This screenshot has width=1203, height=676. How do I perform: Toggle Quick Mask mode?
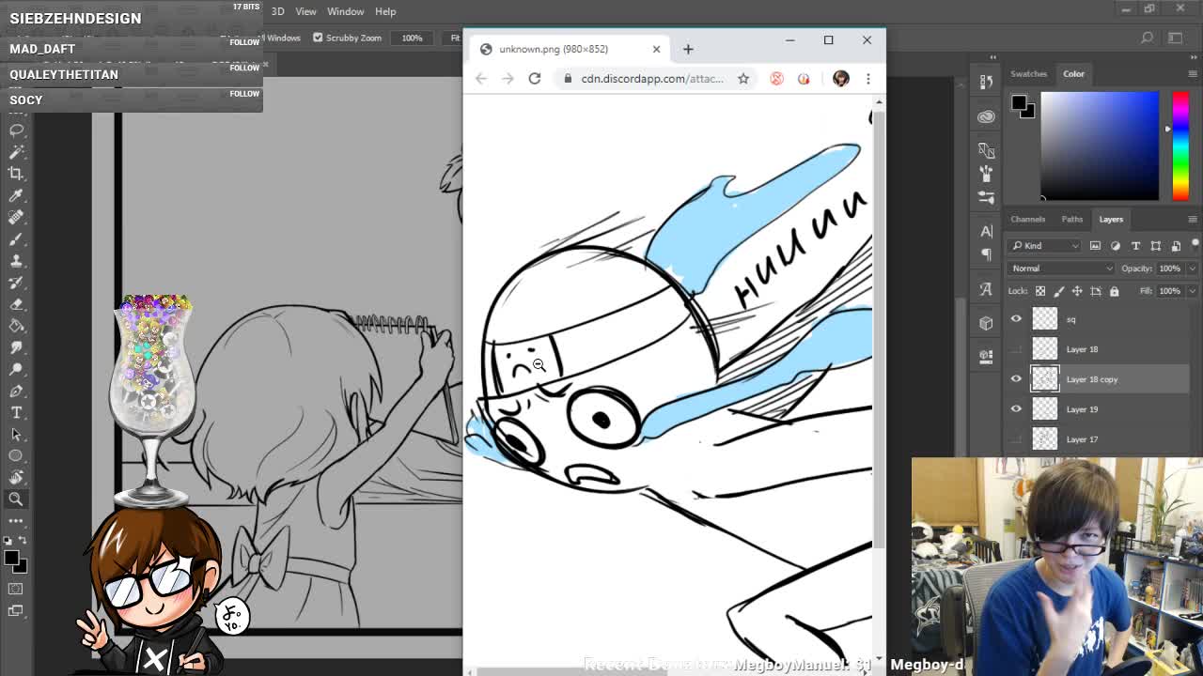pos(16,589)
